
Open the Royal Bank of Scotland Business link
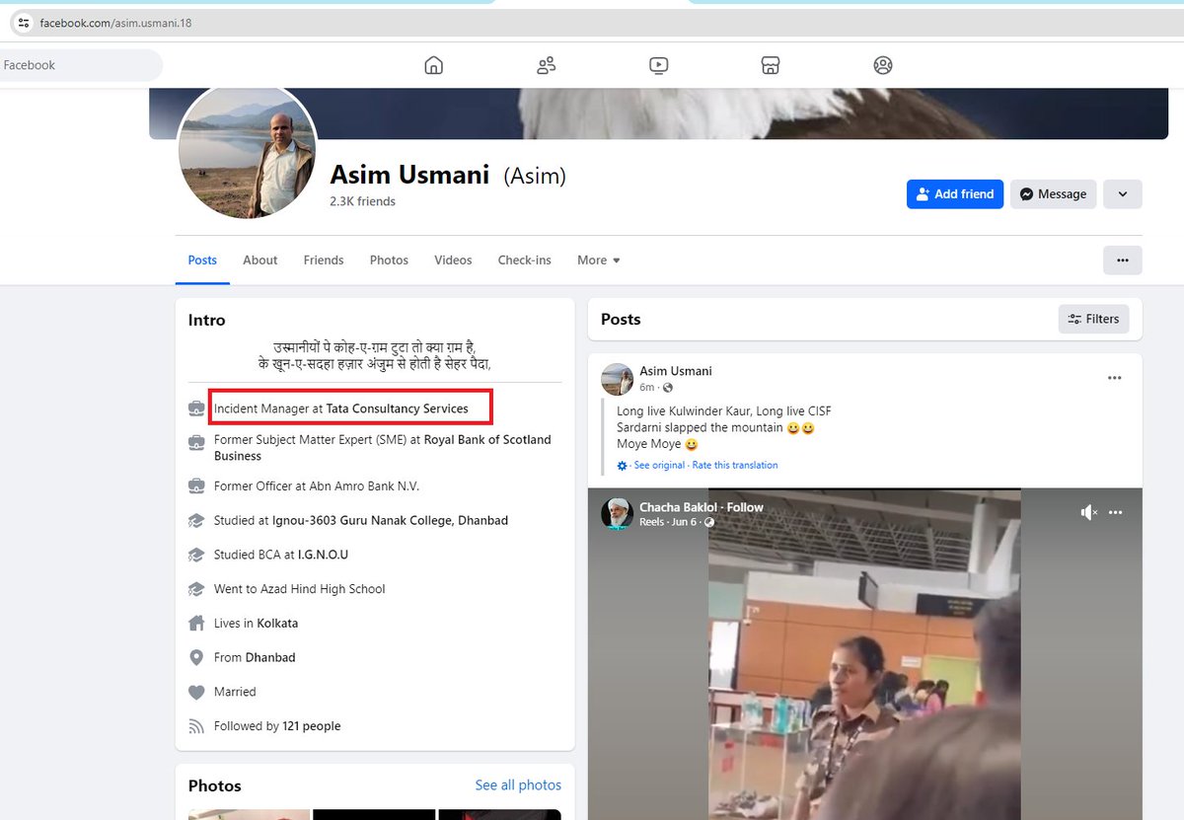click(x=383, y=448)
